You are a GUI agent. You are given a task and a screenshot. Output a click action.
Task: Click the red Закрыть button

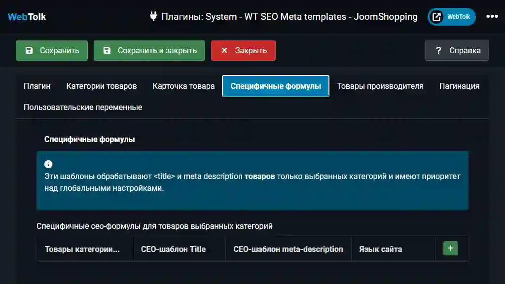(x=244, y=51)
